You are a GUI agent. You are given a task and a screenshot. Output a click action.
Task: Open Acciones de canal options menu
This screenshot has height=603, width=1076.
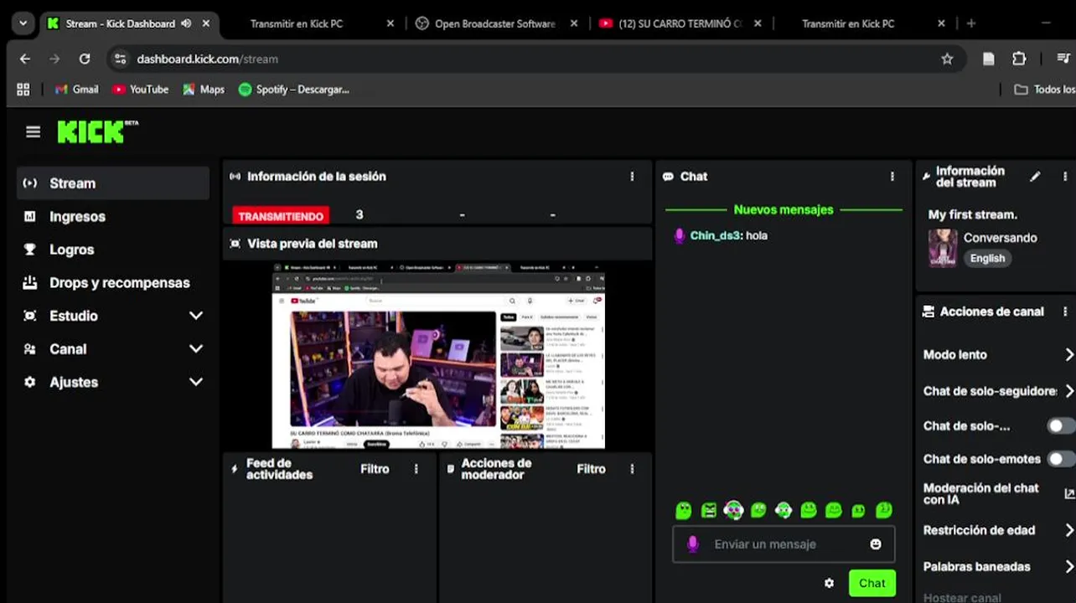tap(1065, 312)
